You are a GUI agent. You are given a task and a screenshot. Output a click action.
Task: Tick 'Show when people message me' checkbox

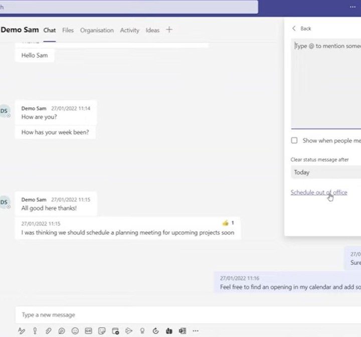(x=294, y=140)
